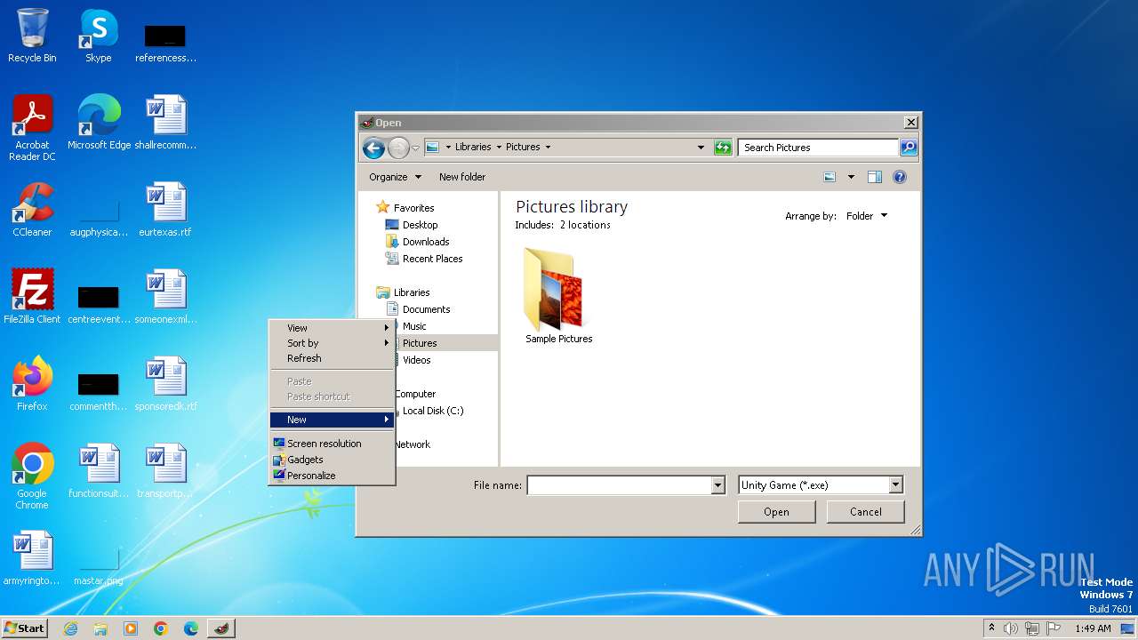1138x640 pixels.
Task: Launch FileZilla Client shortcut
Action: click(32, 297)
